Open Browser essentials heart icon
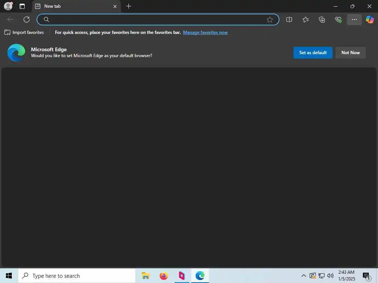The image size is (378, 283). (338, 20)
